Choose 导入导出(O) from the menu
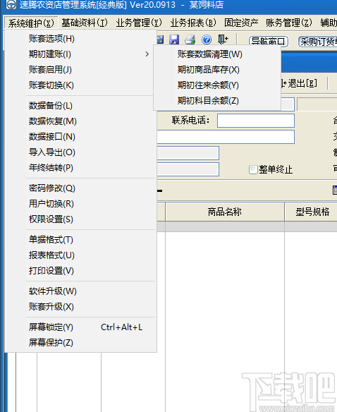 [x=80, y=152]
